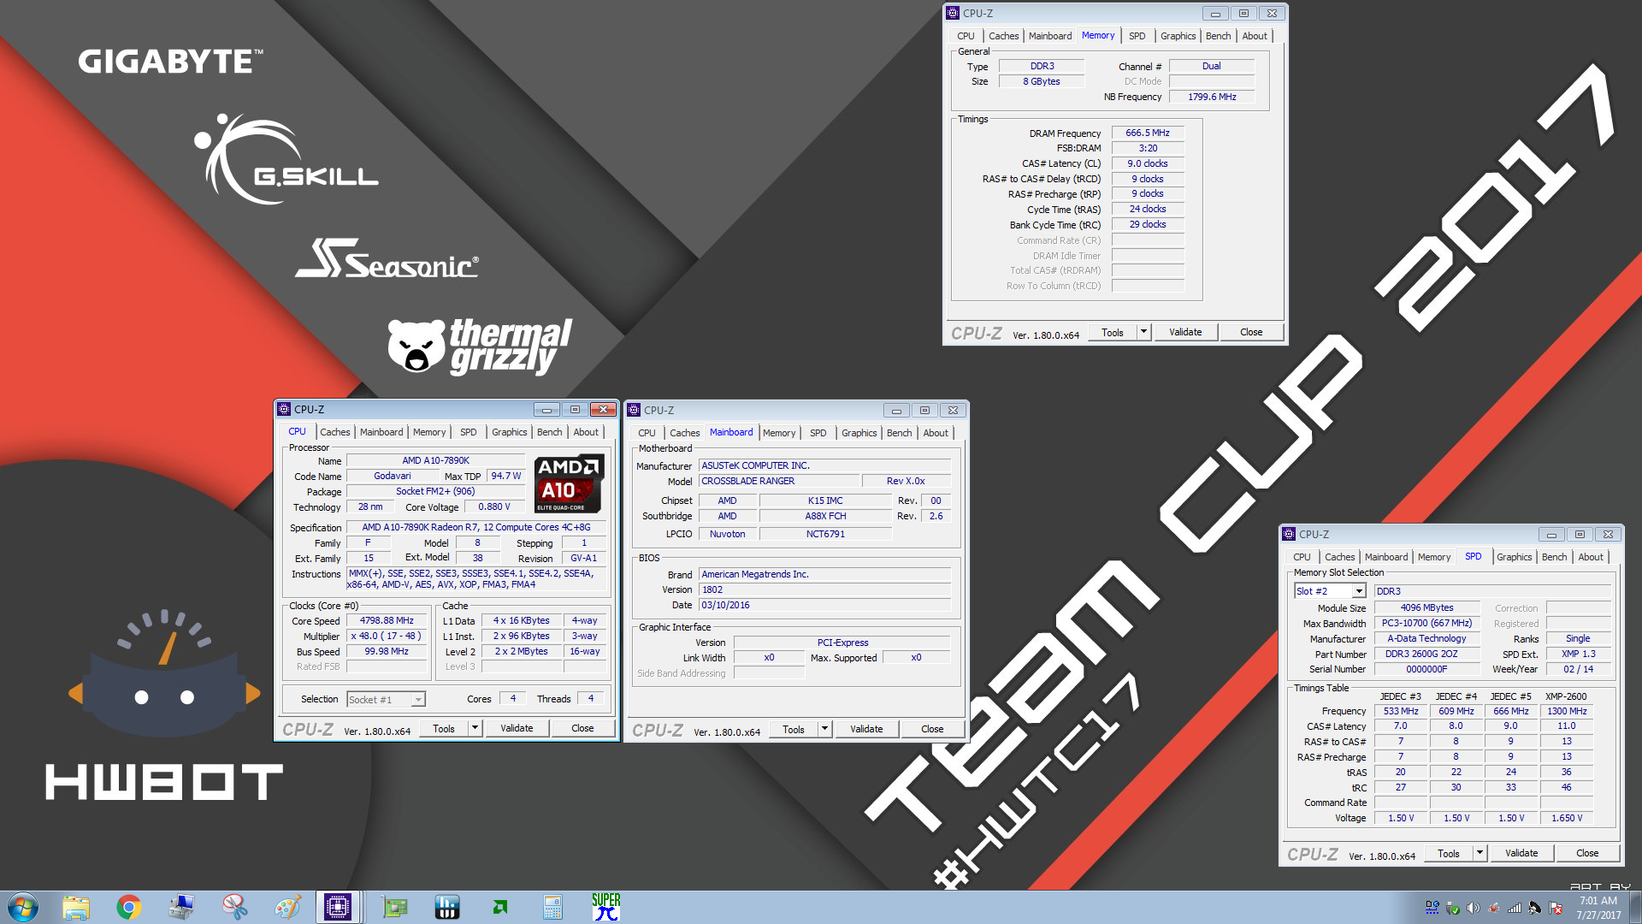Click the processor name AMD A10-7890K

click(435, 460)
